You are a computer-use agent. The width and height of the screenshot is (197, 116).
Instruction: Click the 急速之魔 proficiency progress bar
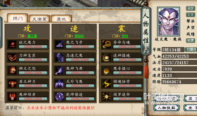(x=80, y=60)
